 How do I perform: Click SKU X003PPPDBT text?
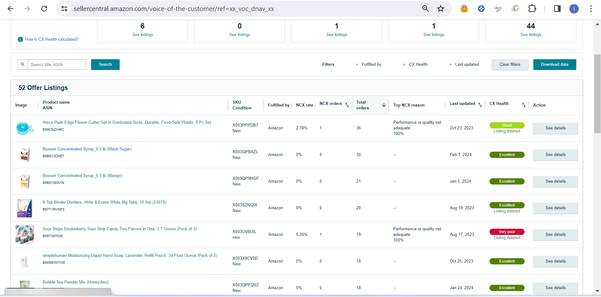(245, 125)
